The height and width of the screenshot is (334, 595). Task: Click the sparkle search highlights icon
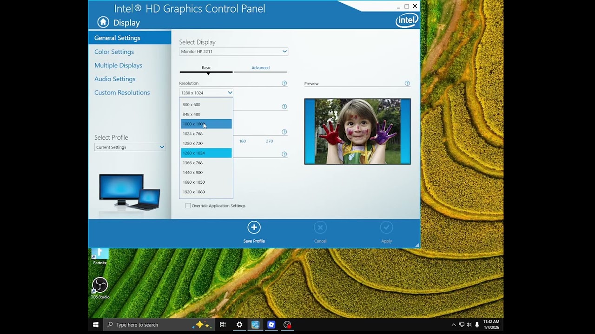point(202,325)
